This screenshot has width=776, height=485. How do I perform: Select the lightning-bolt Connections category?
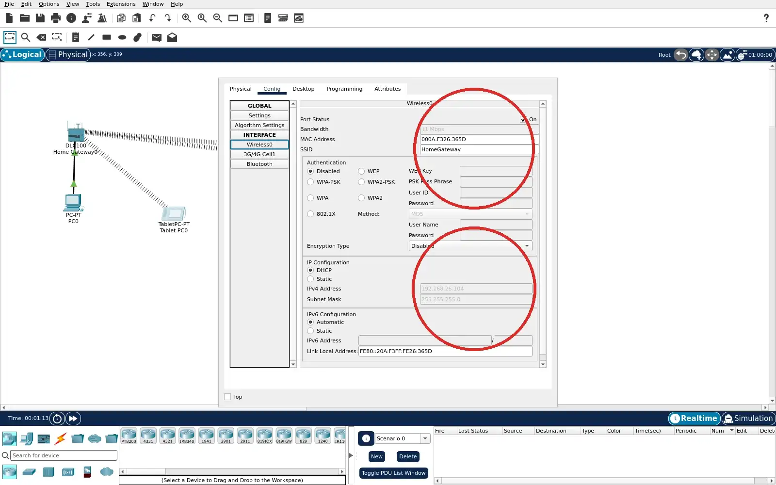tap(61, 439)
